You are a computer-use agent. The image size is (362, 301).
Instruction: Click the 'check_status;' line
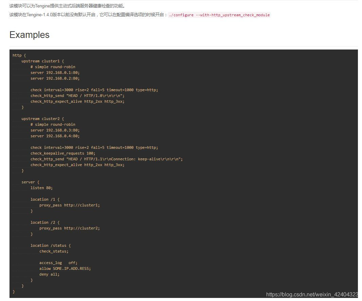(x=54, y=251)
